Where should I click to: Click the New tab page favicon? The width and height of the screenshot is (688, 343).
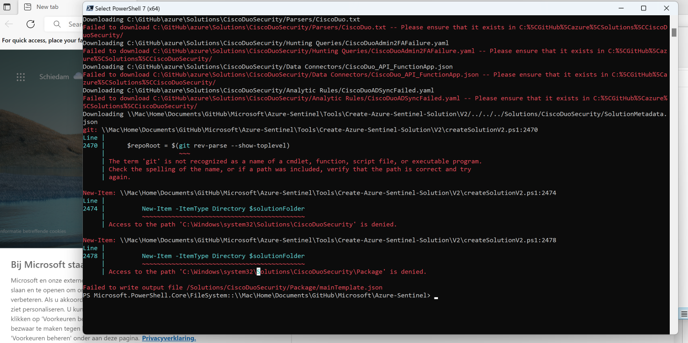(x=27, y=7)
